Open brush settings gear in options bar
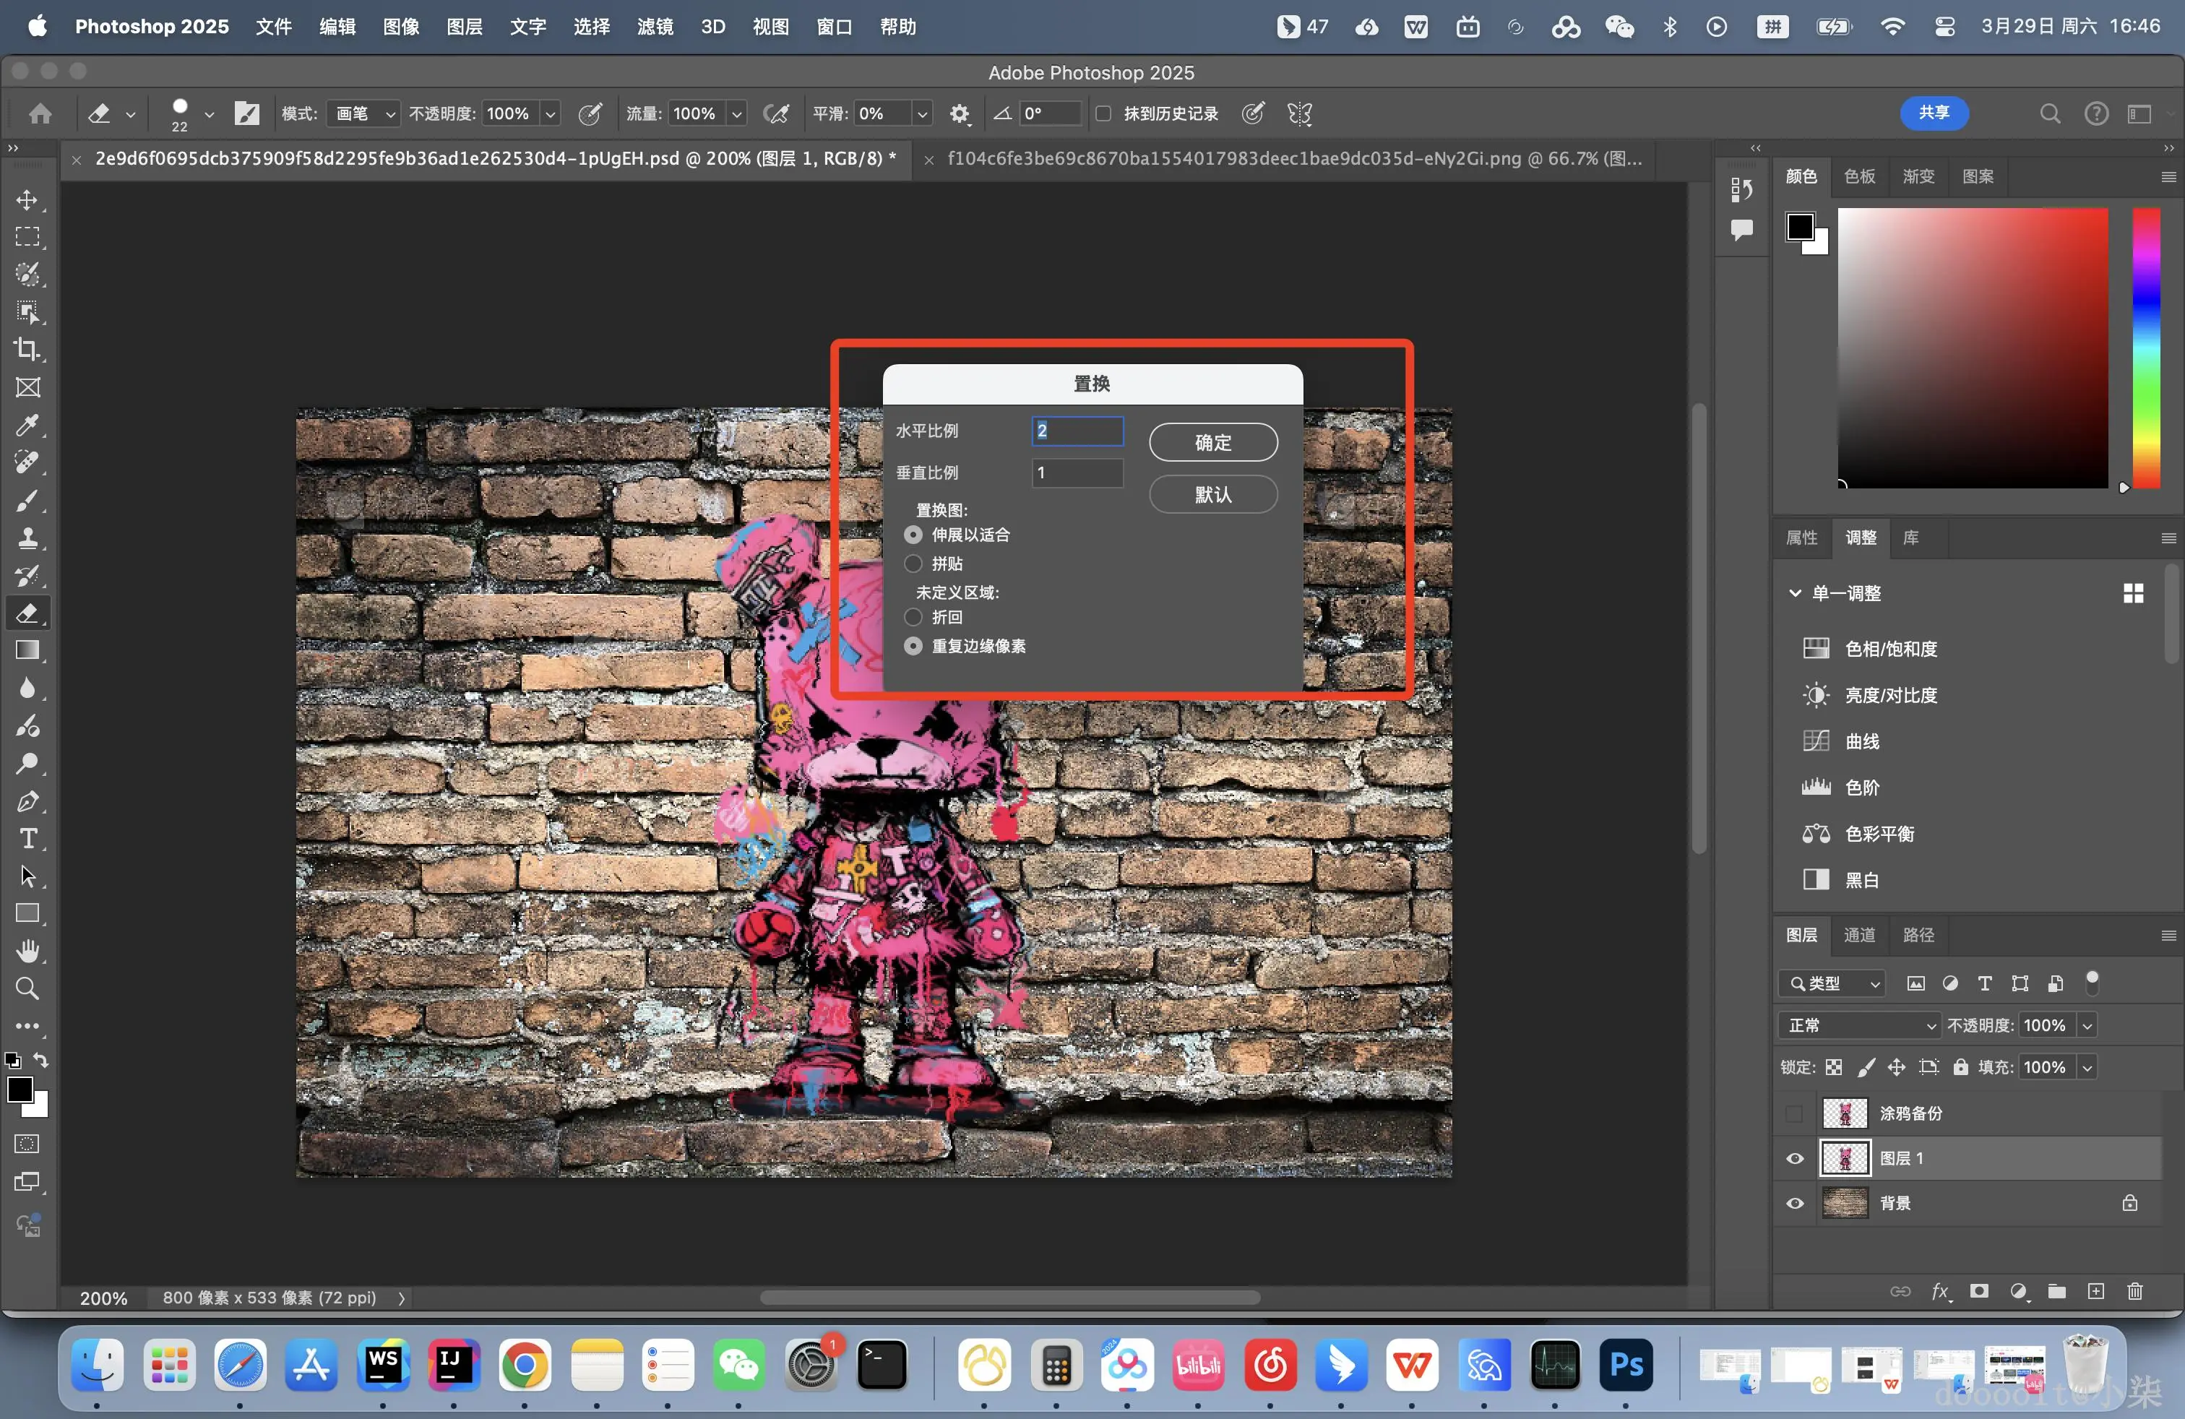This screenshot has height=1419, width=2185. coord(960,114)
